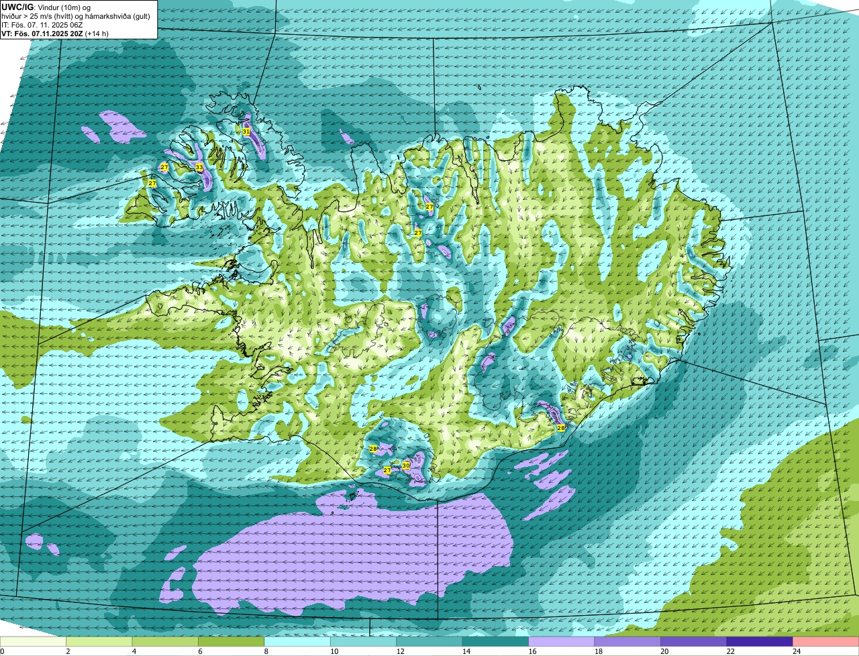
Task: Click the 0–2 m/s pale legend swatch
Action: click(34, 642)
